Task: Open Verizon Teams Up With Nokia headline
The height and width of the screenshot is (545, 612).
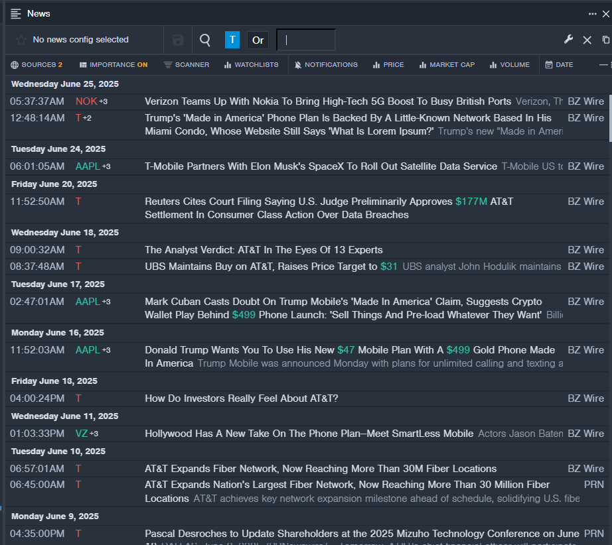Action: coord(328,101)
